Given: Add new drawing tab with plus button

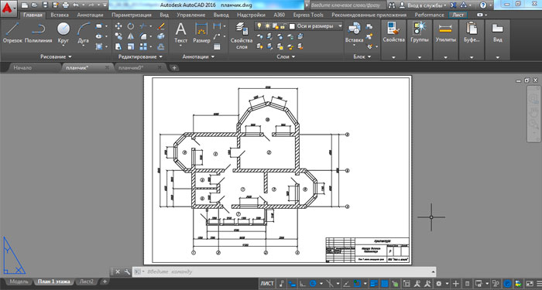Looking at the screenshot, I should [174, 68].
